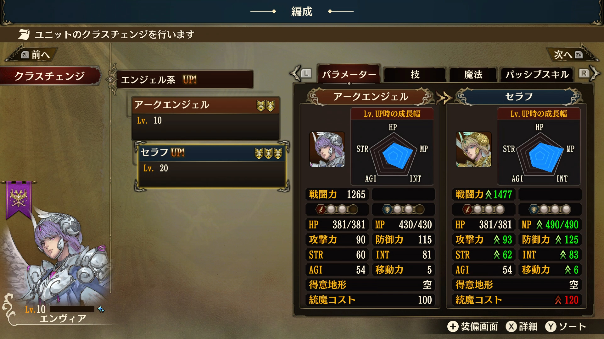Click the Seraph portrait thumbnail
Viewport: 604px width, 339px height.
click(474, 149)
